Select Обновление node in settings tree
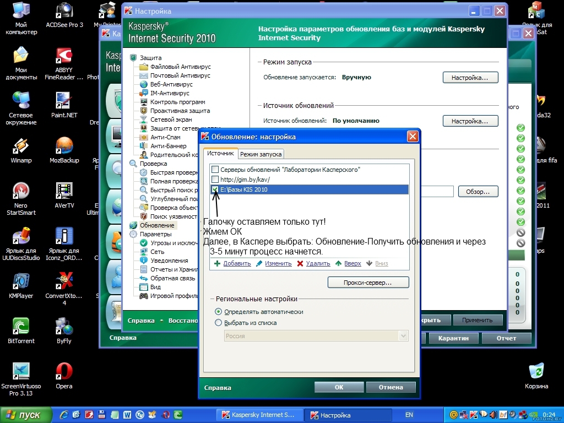Viewport: 564px width, 423px height. click(157, 225)
